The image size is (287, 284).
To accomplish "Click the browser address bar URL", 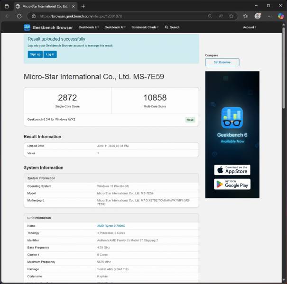I will 81,16.
